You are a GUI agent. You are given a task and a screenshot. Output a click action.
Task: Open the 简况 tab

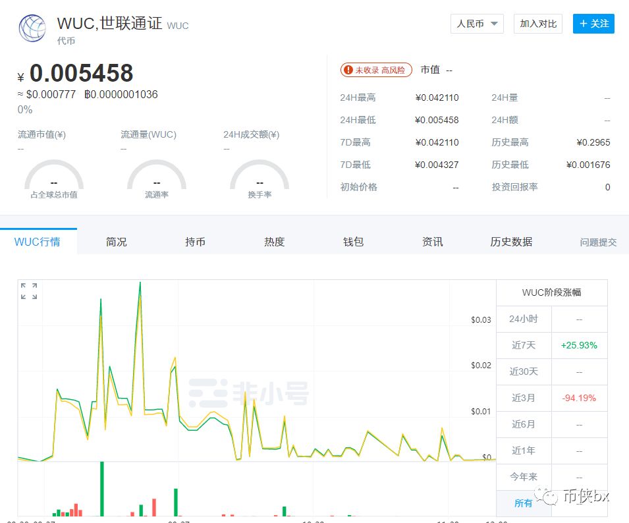click(117, 242)
